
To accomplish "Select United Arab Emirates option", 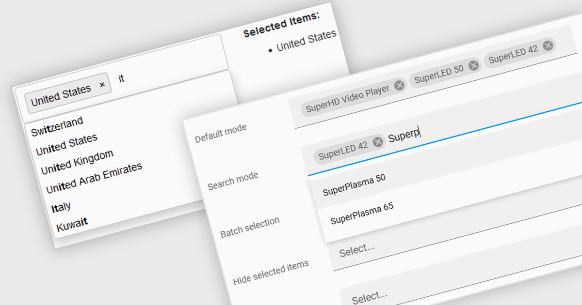I will point(94,177).
